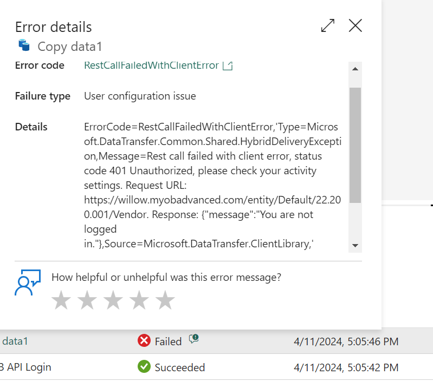The image size is (433, 388).
Task: Expand the Error details panel
Action: [328, 25]
